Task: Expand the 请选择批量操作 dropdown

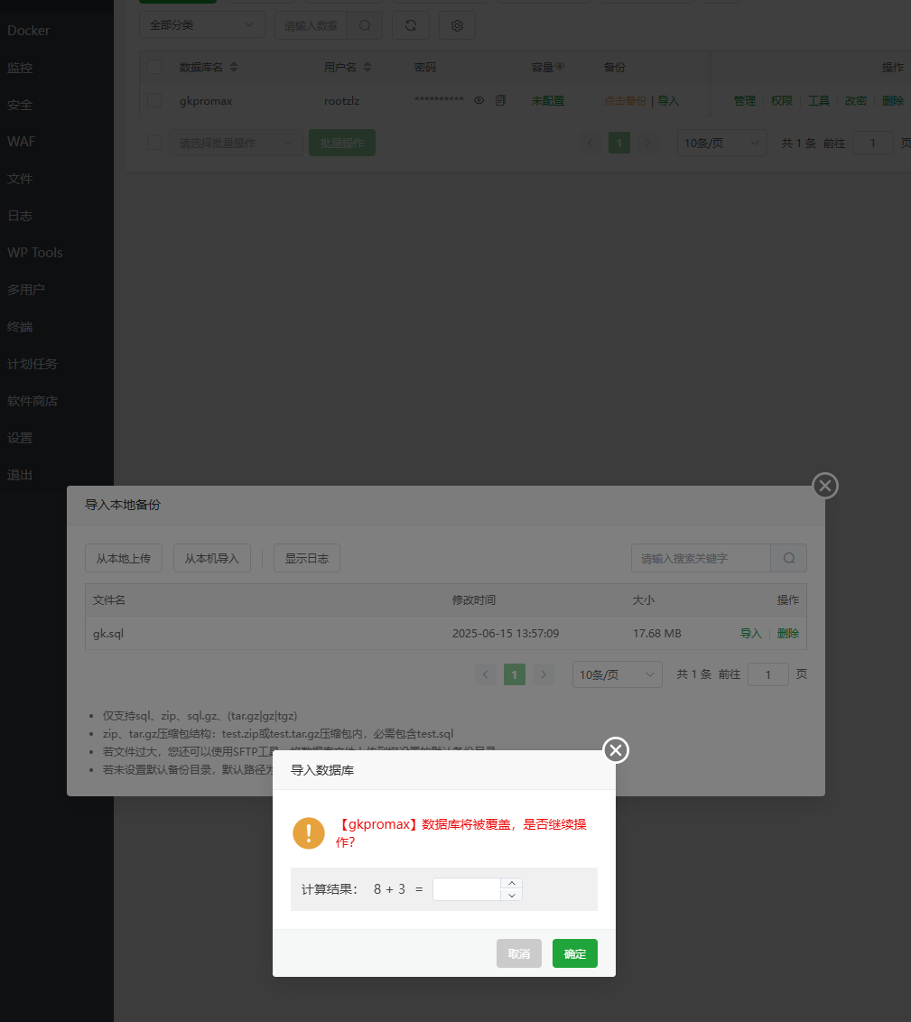Action: (x=237, y=143)
